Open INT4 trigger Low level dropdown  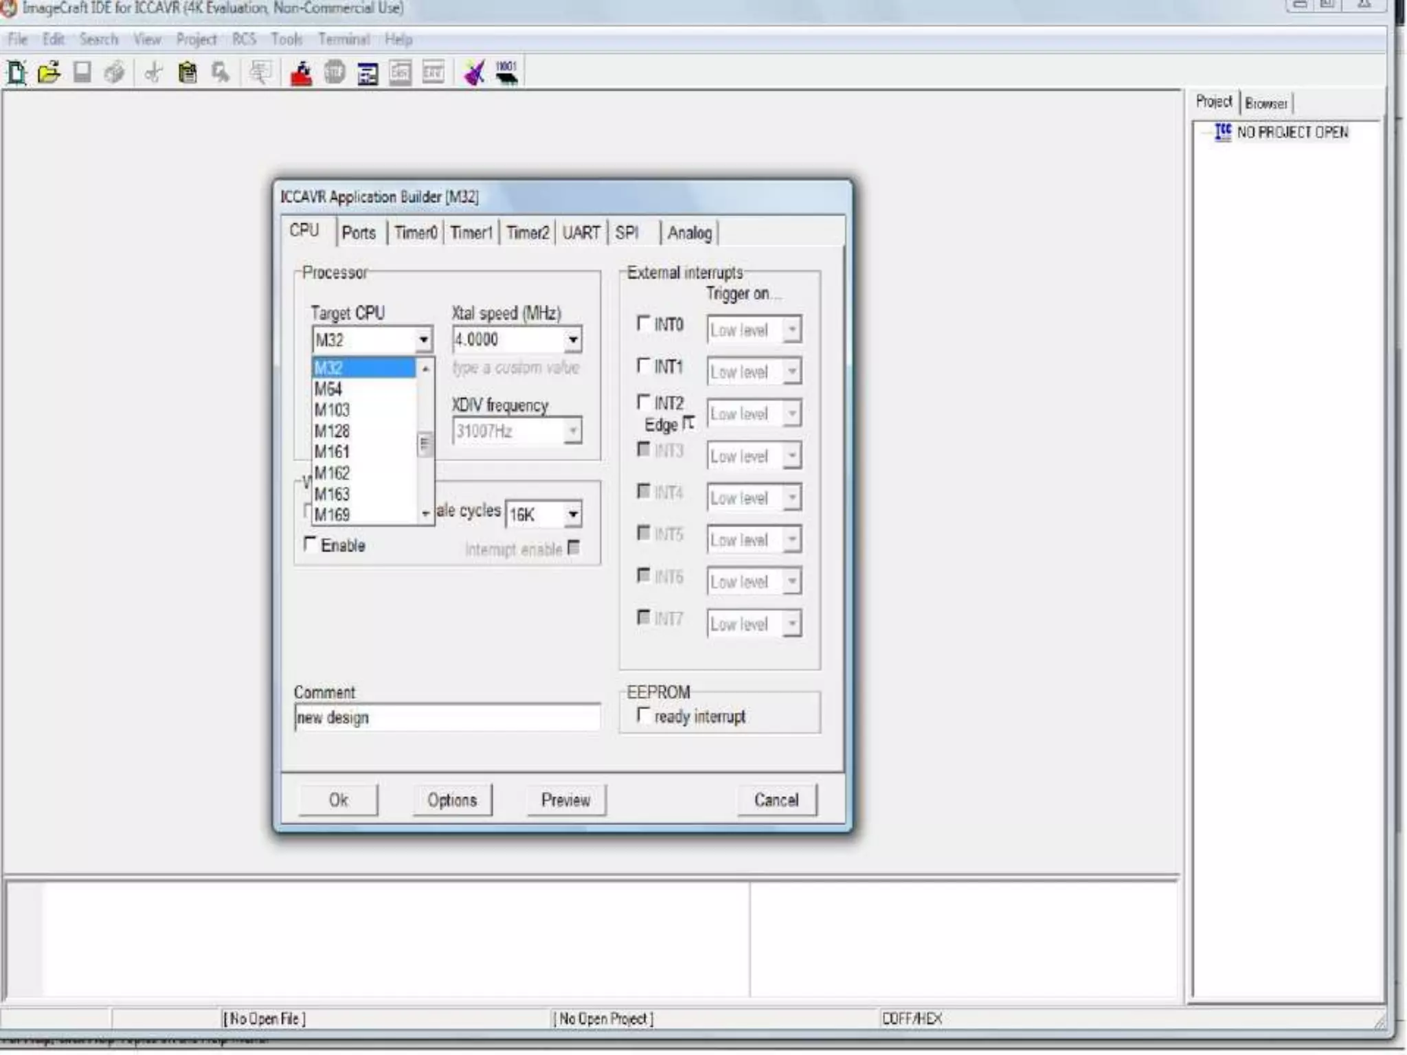coord(792,497)
